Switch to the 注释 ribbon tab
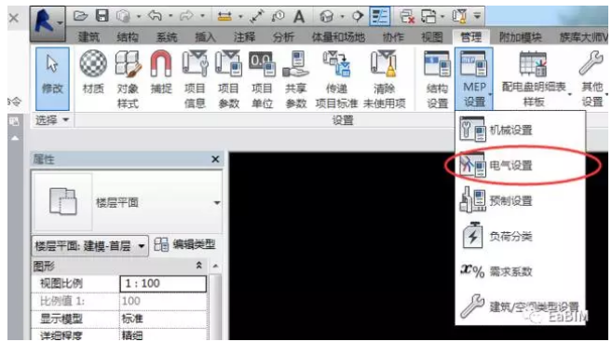The image size is (612, 342). [244, 37]
